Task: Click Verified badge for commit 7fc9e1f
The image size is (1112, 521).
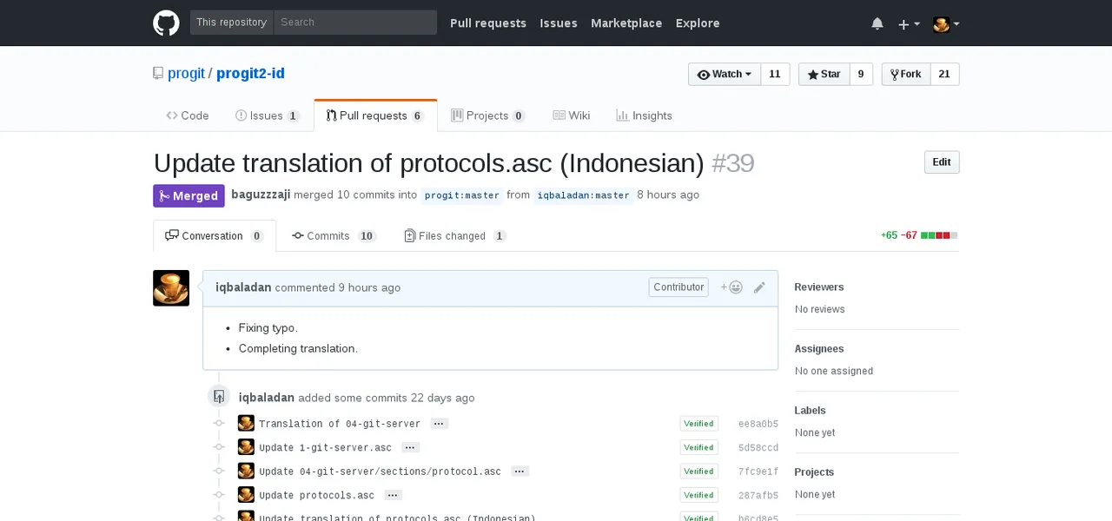Action: click(x=698, y=472)
